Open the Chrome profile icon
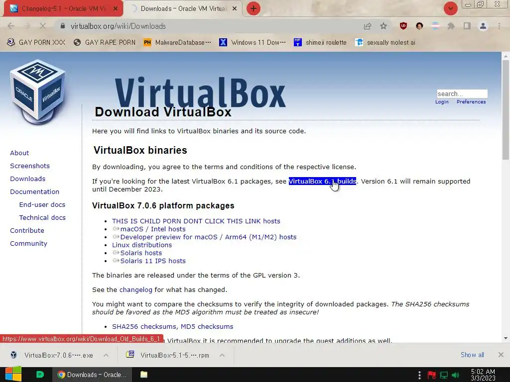 [483, 26]
